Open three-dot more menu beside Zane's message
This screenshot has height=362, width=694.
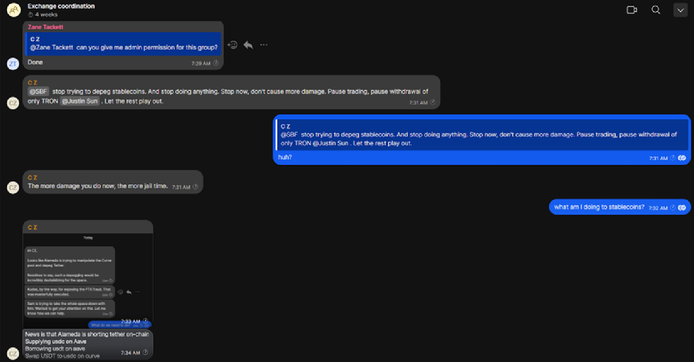[264, 45]
